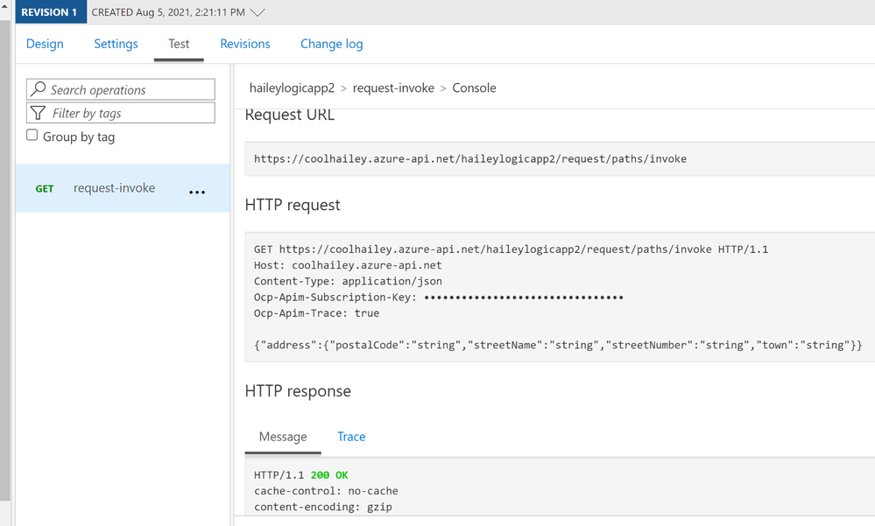The height and width of the screenshot is (526, 875).
Task: Expand the revision dropdown chevron
Action: [258, 13]
